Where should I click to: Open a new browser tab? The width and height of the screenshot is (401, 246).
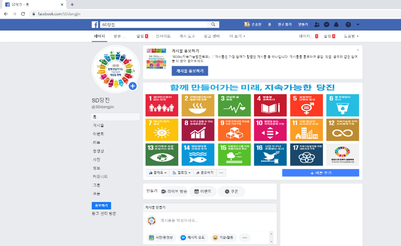pos(72,4)
